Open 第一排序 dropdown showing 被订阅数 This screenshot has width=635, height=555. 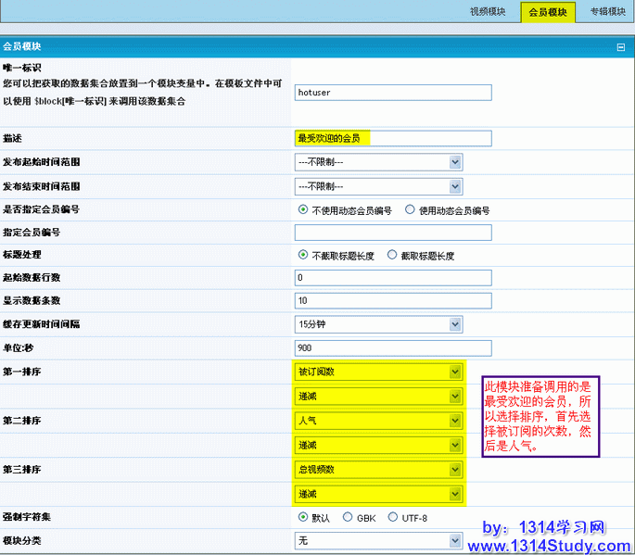tap(377, 372)
